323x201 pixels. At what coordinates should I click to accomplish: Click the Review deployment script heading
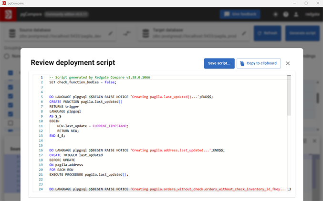click(73, 62)
